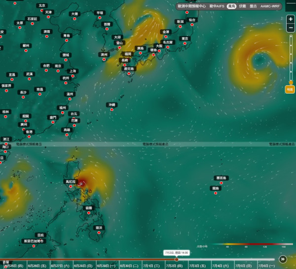Jump to 6月29日 (一) on the timeline
The image size is (296, 269).
click(x=106, y=266)
